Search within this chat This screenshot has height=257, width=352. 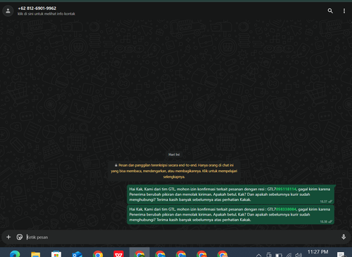tap(330, 11)
